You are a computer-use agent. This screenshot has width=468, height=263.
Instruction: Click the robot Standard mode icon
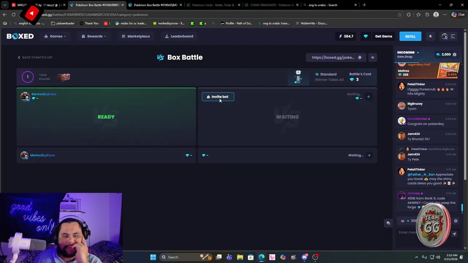tap(298, 77)
